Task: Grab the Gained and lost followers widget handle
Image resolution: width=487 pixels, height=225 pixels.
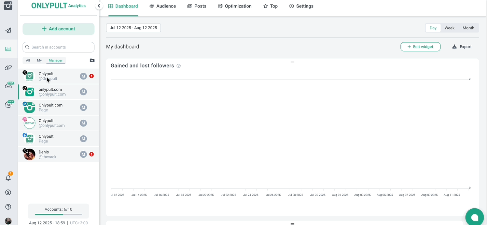Action: (x=292, y=62)
